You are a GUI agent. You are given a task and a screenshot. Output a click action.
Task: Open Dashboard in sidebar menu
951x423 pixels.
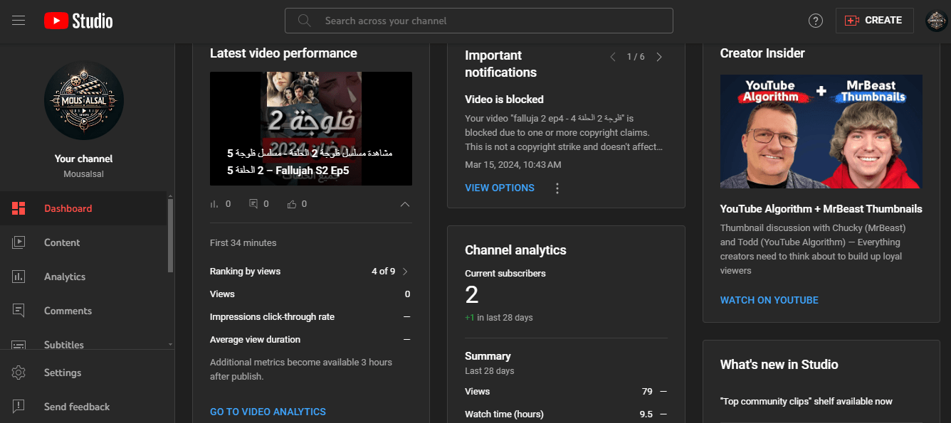coord(84,208)
